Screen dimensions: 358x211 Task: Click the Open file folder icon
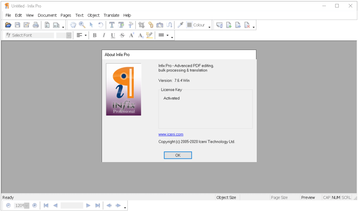pos(8,25)
